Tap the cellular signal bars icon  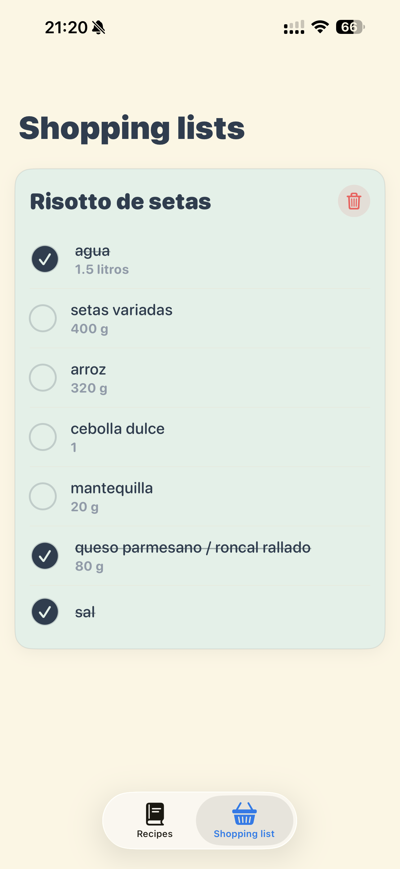(294, 27)
